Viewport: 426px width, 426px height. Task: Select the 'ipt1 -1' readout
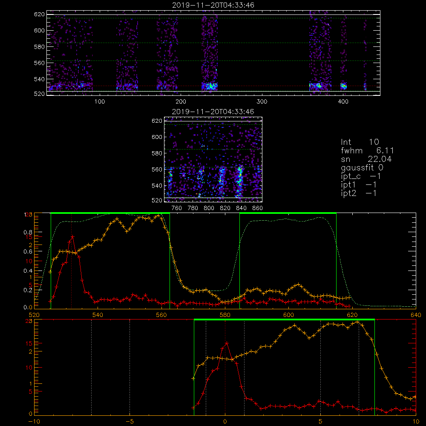(x=359, y=185)
